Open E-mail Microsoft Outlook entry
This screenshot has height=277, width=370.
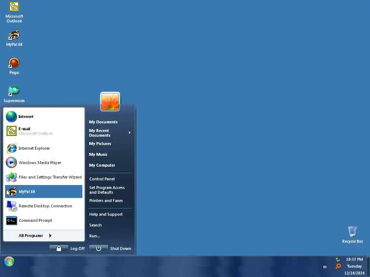(x=44, y=131)
